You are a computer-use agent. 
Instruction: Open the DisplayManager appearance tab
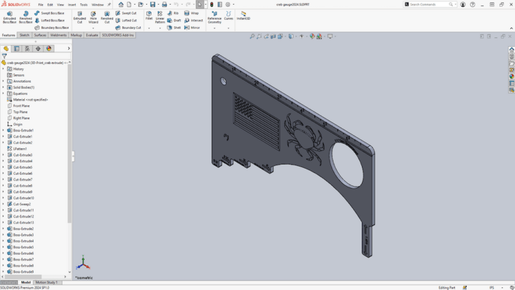[x=49, y=48]
